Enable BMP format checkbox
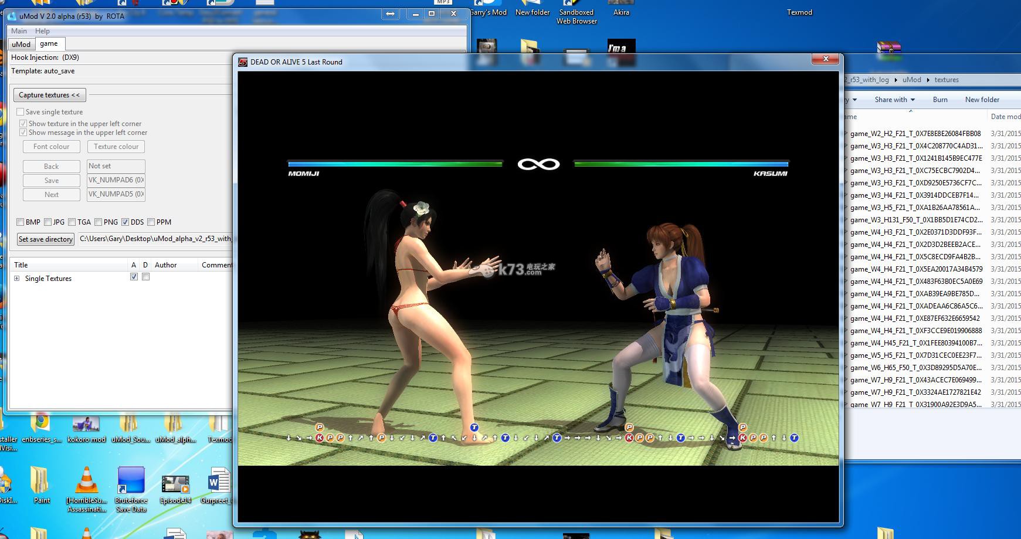The height and width of the screenshot is (539, 1021). pyautogui.click(x=21, y=222)
